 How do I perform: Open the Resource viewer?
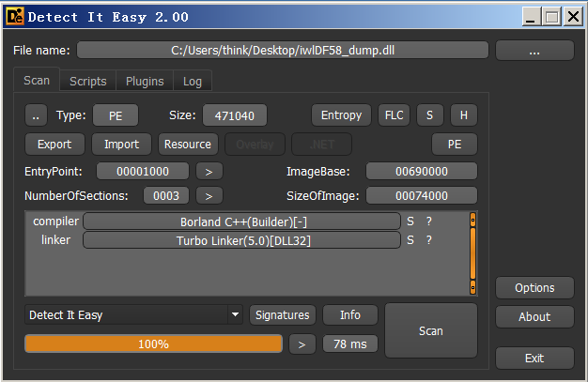(188, 145)
